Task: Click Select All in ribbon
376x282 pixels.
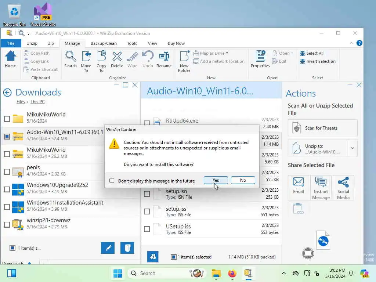Action: coord(312,53)
